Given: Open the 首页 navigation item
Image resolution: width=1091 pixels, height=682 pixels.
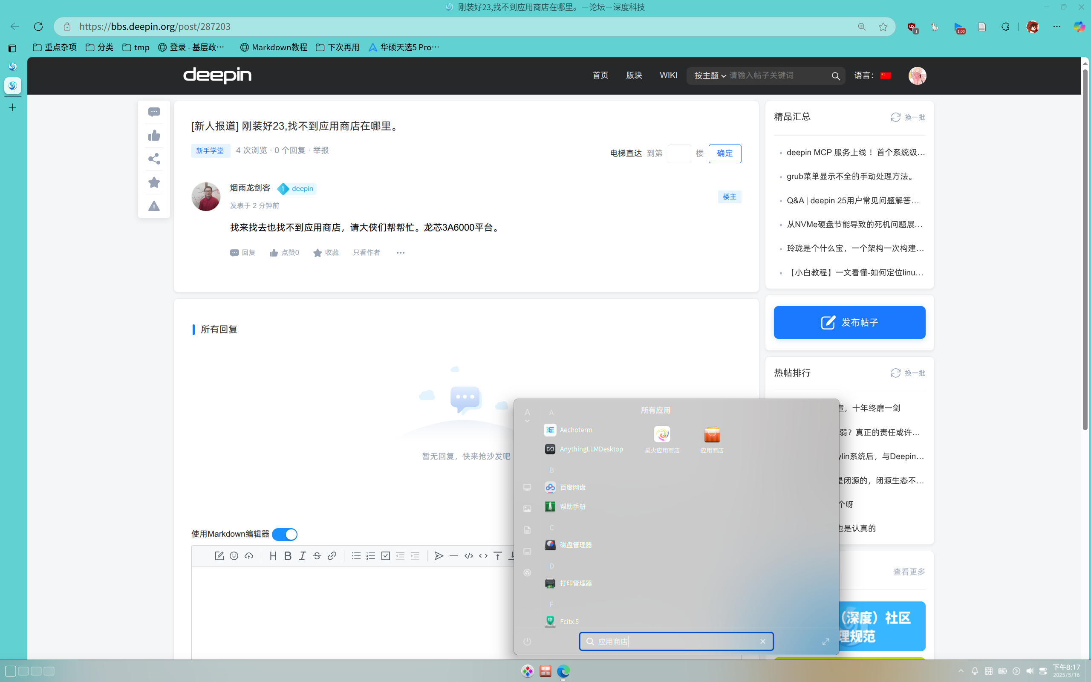Looking at the screenshot, I should 600,75.
